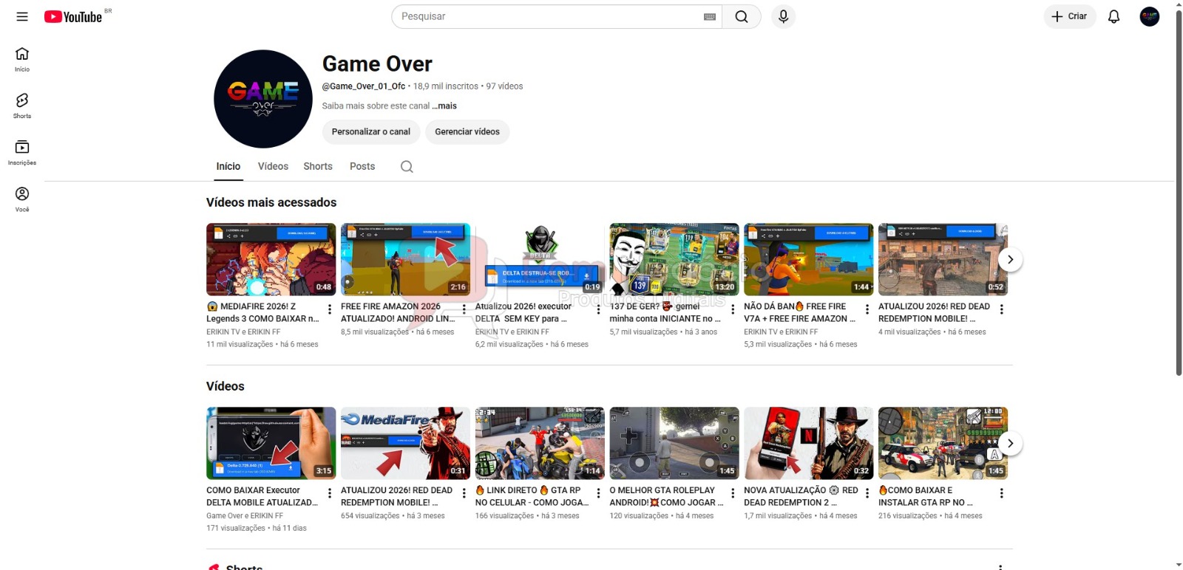The height and width of the screenshot is (570, 1183).
Task: Play the 0:48 Z Legends thumbnail
Action: click(271, 259)
